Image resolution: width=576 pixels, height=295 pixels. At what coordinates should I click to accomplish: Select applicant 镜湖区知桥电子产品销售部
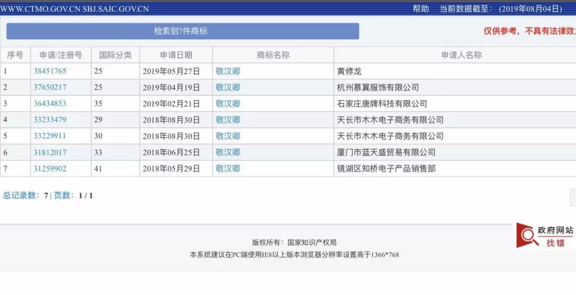pyautogui.click(x=386, y=168)
